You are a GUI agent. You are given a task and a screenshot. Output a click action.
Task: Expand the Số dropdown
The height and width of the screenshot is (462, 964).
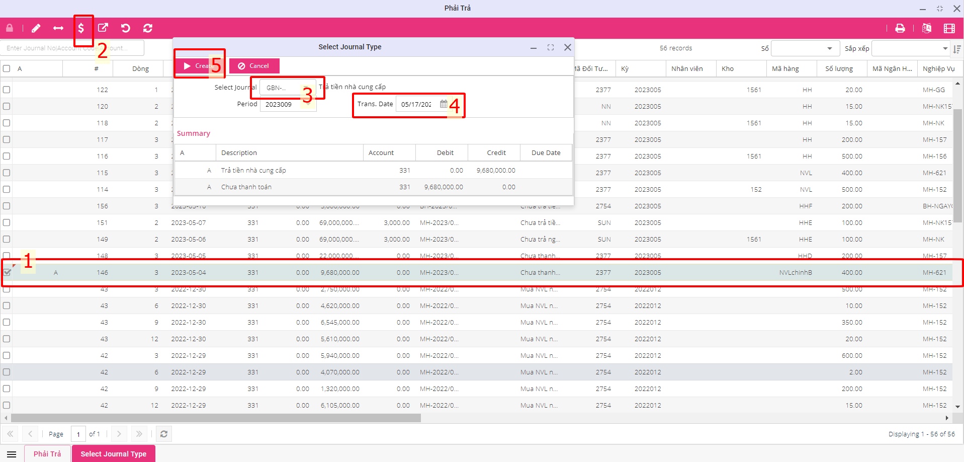click(829, 49)
